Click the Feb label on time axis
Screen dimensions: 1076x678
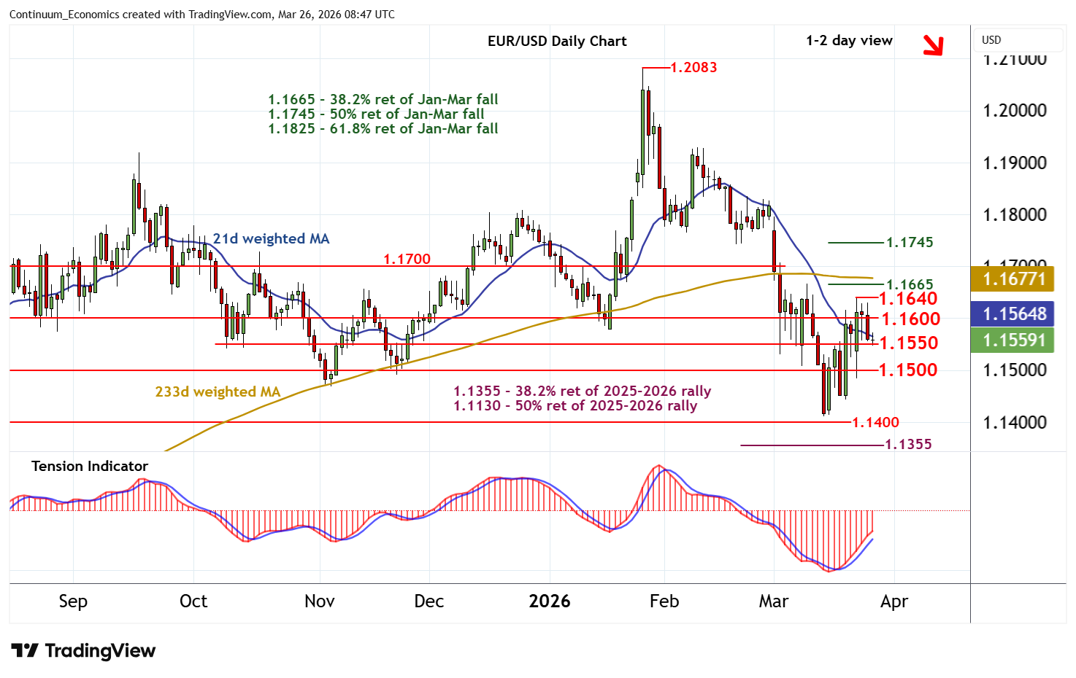(x=664, y=601)
